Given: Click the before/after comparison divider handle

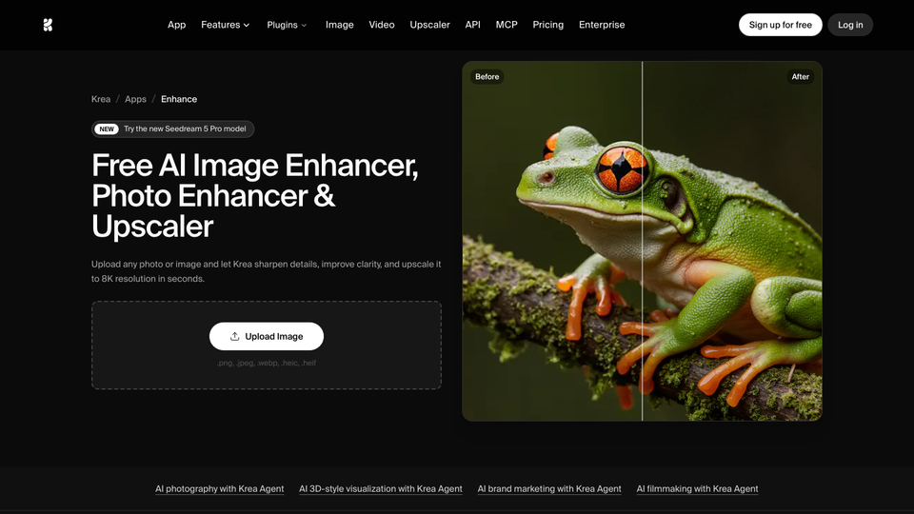Looking at the screenshot, I should [x=643, y=241].
